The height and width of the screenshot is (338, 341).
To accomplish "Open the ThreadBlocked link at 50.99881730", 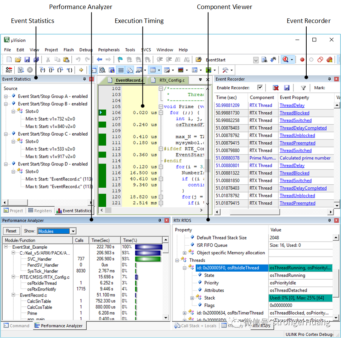I will tap(294, 113).
